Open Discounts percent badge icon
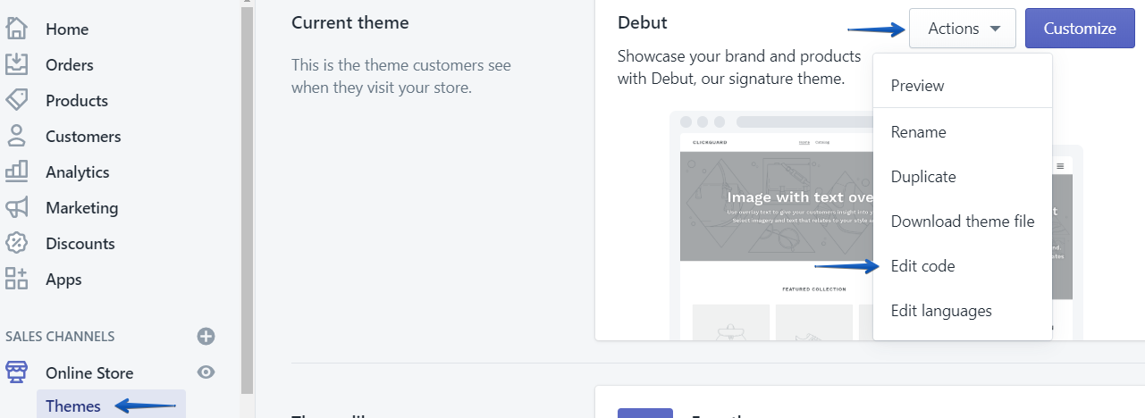This screenshot has width=1145, height=418. click(17, 243)
